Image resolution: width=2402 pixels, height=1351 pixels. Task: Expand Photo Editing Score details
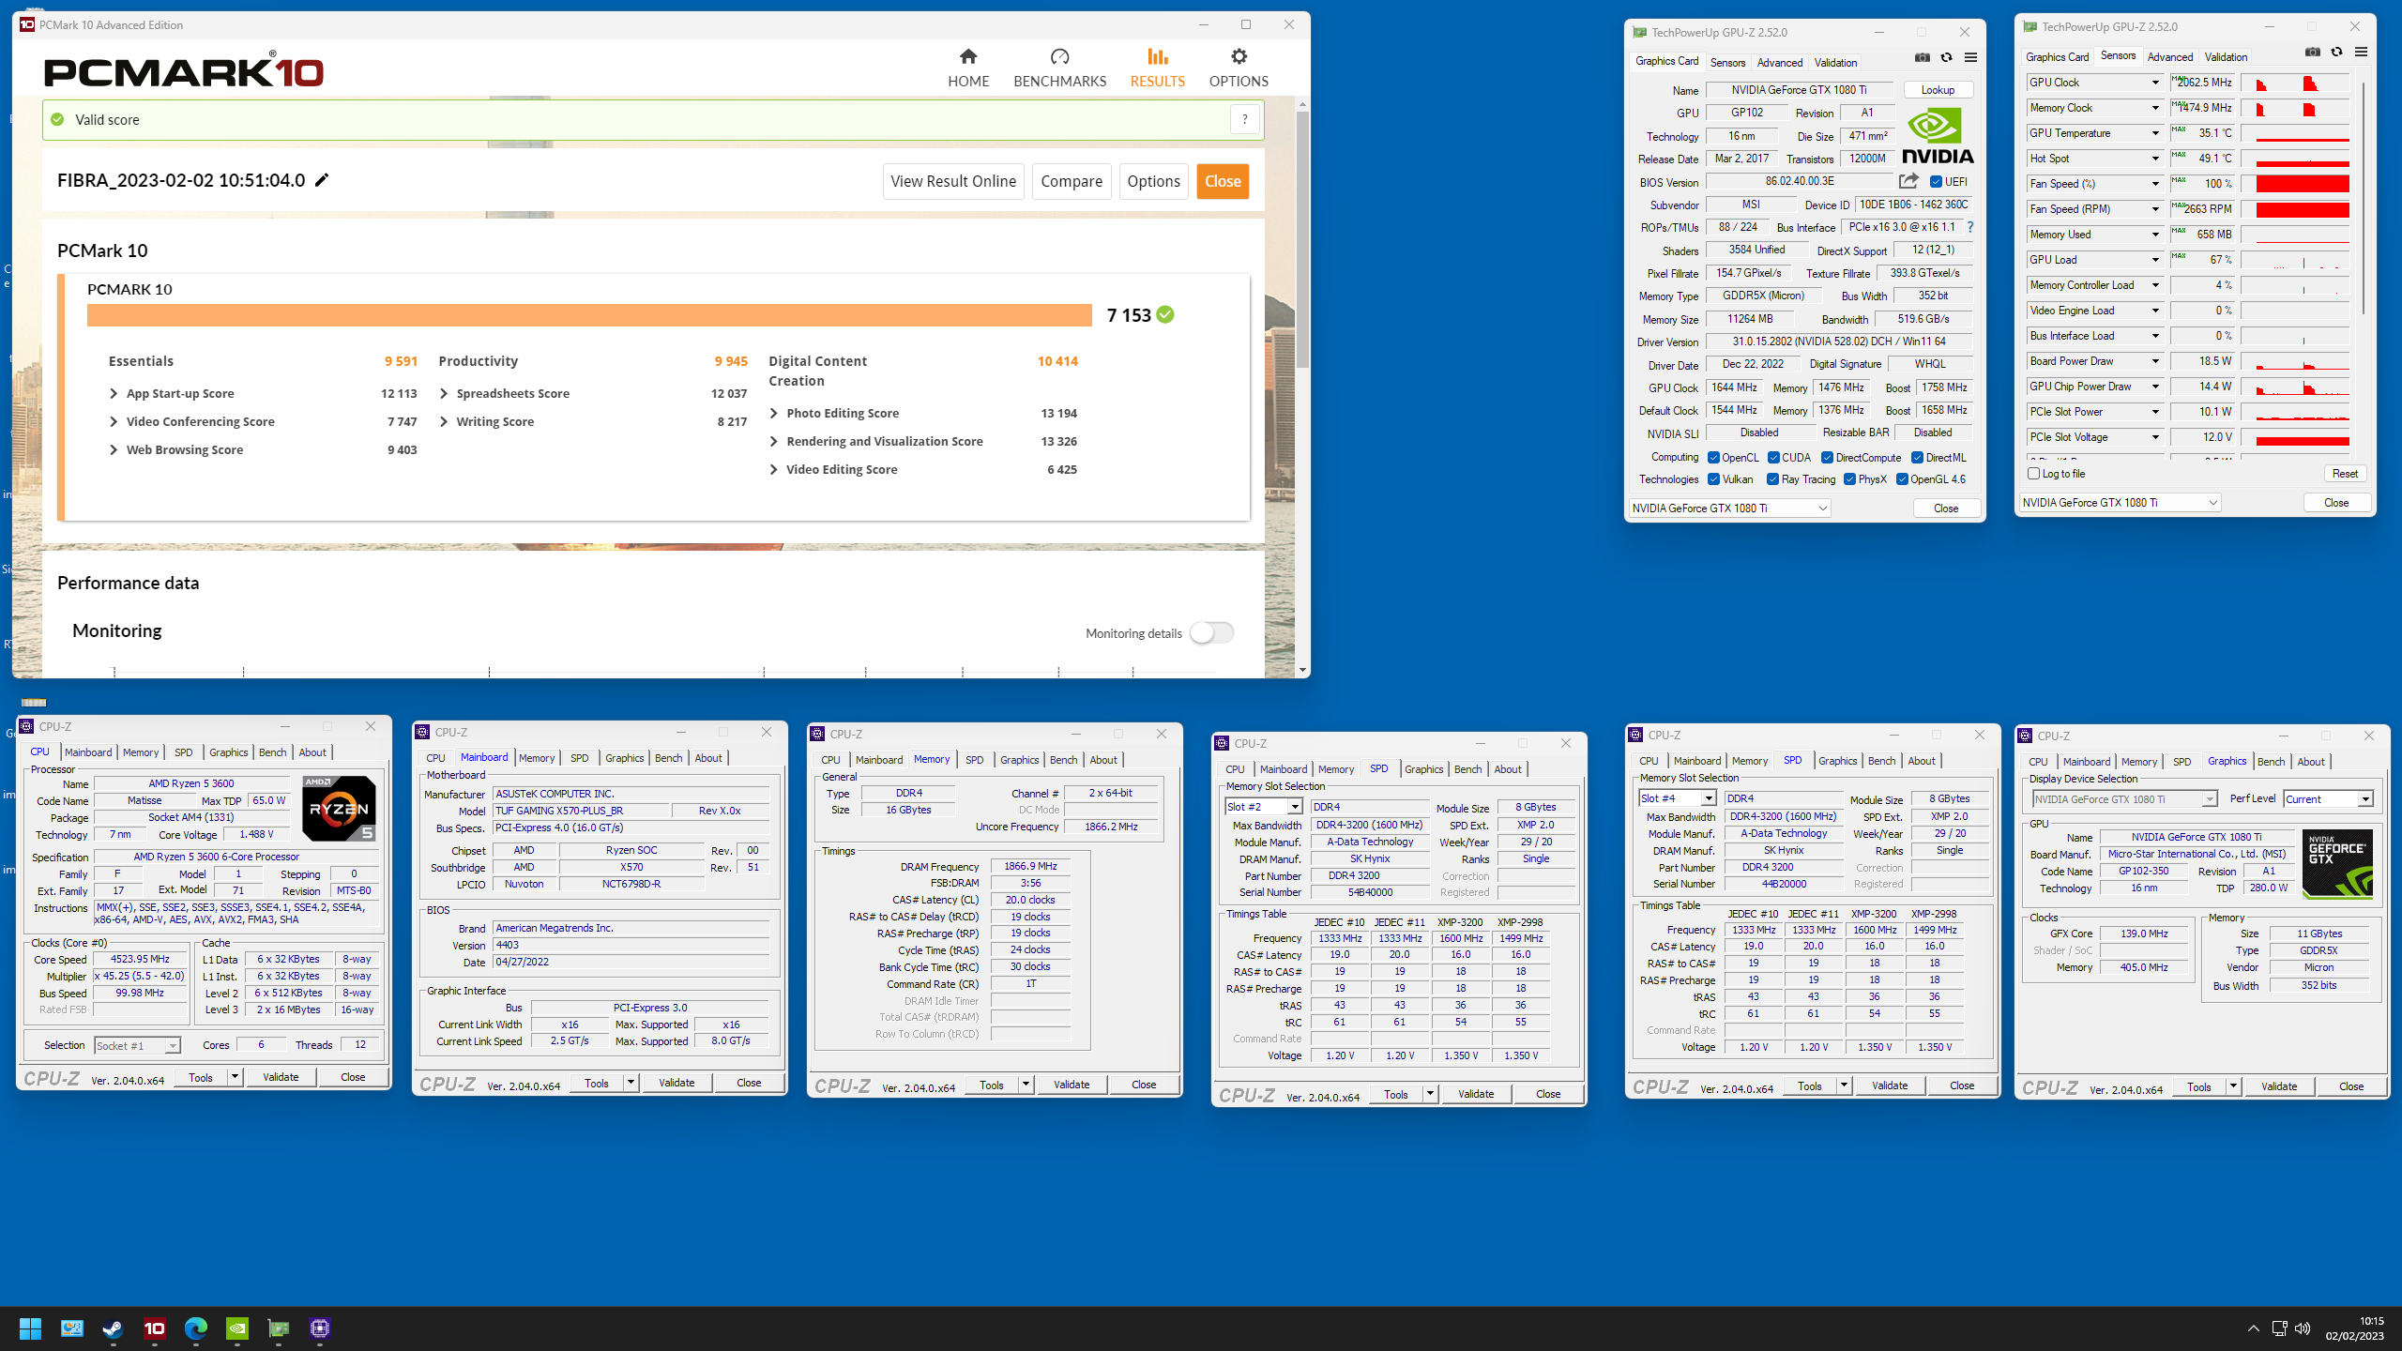[x=774, y=414]
